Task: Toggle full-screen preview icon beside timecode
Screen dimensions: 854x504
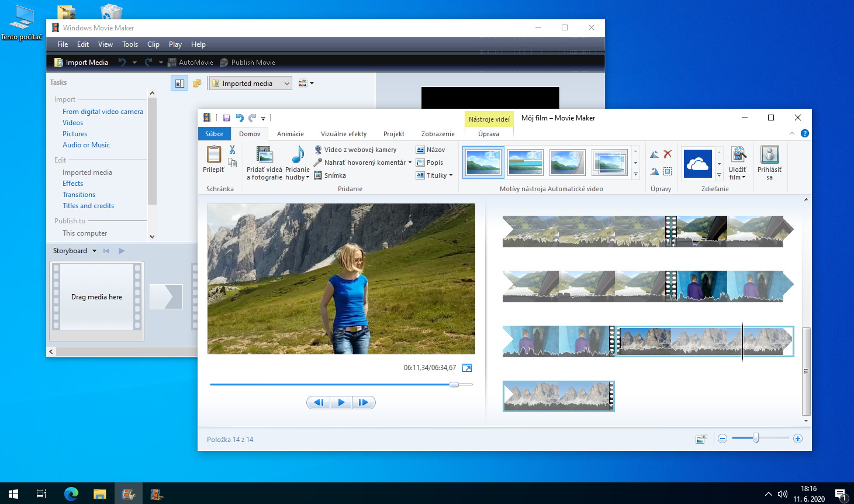Action: click(x=467, y=368)
